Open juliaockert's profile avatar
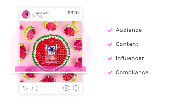175x102 pixels. coord(26,15)
